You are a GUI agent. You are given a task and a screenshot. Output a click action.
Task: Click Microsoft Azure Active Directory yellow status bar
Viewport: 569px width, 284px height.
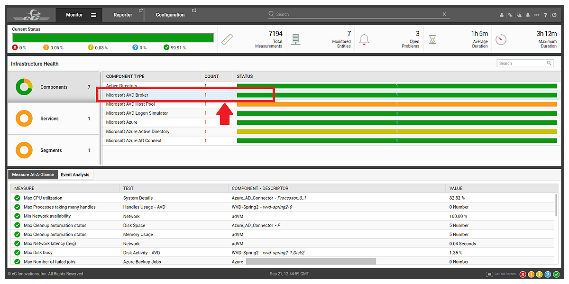397,131
